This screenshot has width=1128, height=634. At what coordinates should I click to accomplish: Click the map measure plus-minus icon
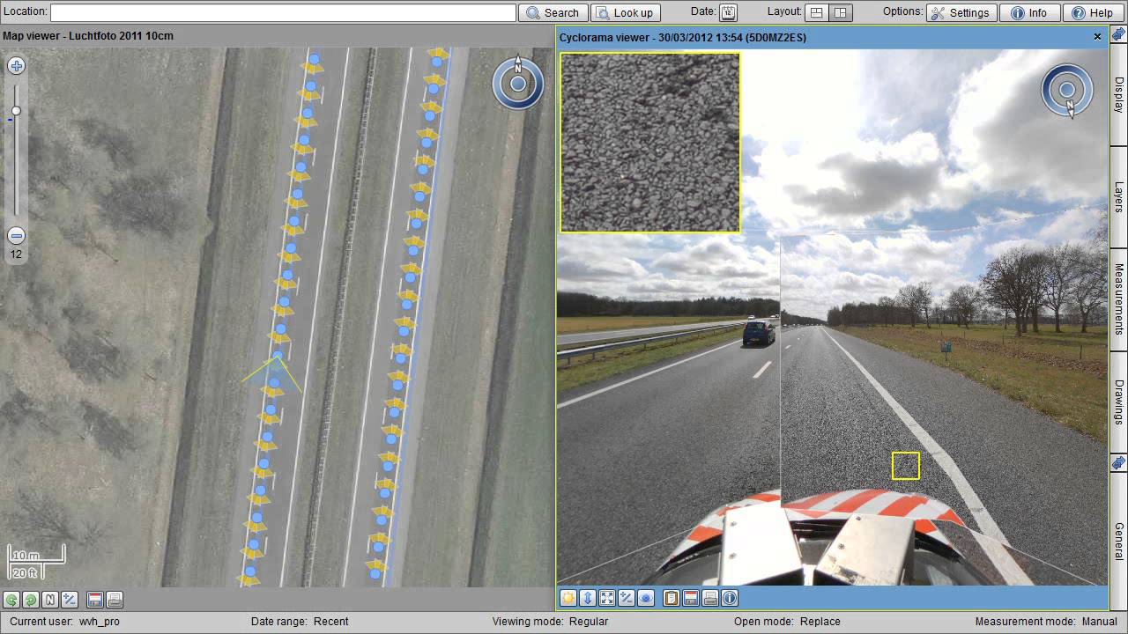click(70, 600)
